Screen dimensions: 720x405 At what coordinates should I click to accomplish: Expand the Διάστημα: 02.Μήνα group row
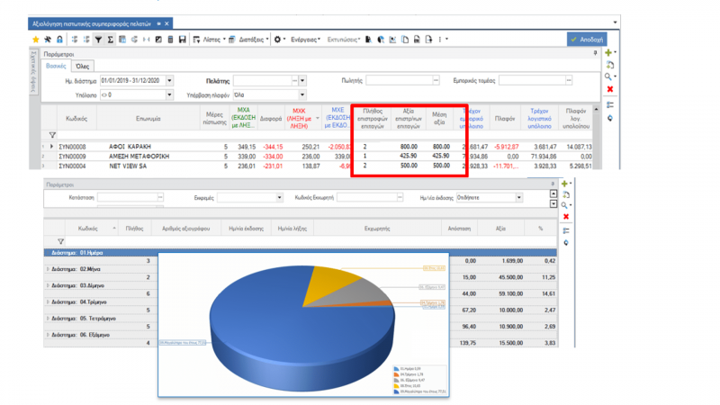[48, 269]
